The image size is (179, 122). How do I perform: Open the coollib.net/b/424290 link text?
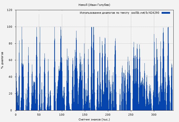pyautogui.click(x=145, y=13)
